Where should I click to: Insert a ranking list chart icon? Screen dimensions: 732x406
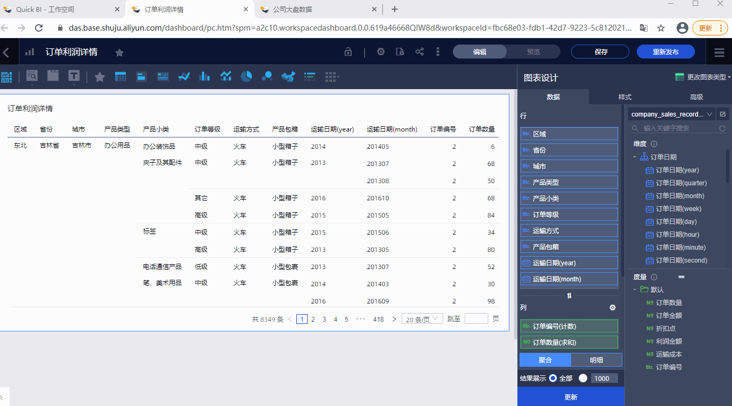tap(309, 77)
